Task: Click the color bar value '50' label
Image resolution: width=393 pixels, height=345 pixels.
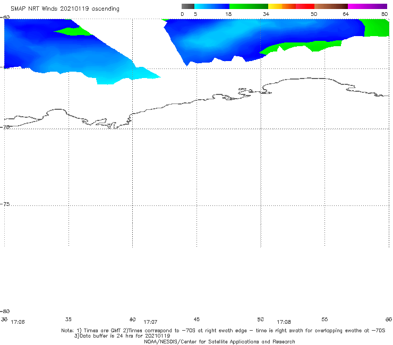Action: (x=314, y=14)
